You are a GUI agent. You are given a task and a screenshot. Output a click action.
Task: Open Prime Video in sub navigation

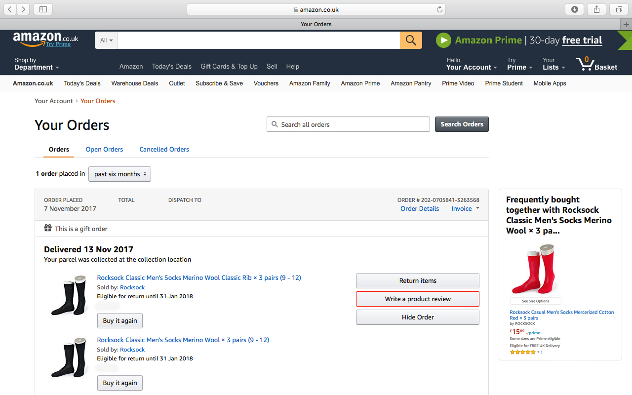458,83
